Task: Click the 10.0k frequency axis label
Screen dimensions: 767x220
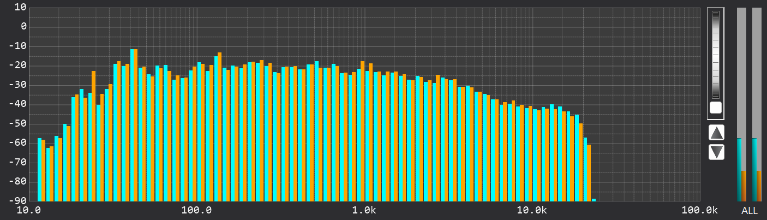Action: point(532,211)
